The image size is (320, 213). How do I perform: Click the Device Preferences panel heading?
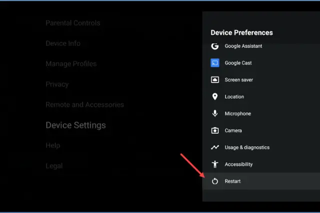(x=241, y=32)
